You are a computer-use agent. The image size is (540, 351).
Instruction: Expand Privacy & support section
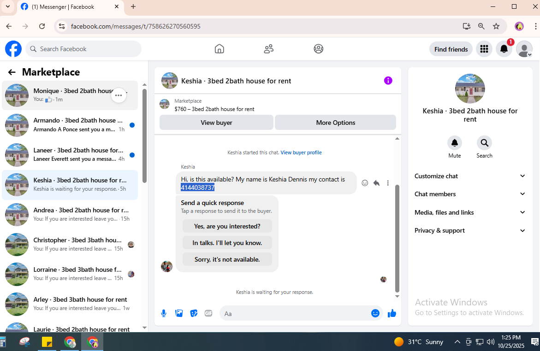(470, 231)
